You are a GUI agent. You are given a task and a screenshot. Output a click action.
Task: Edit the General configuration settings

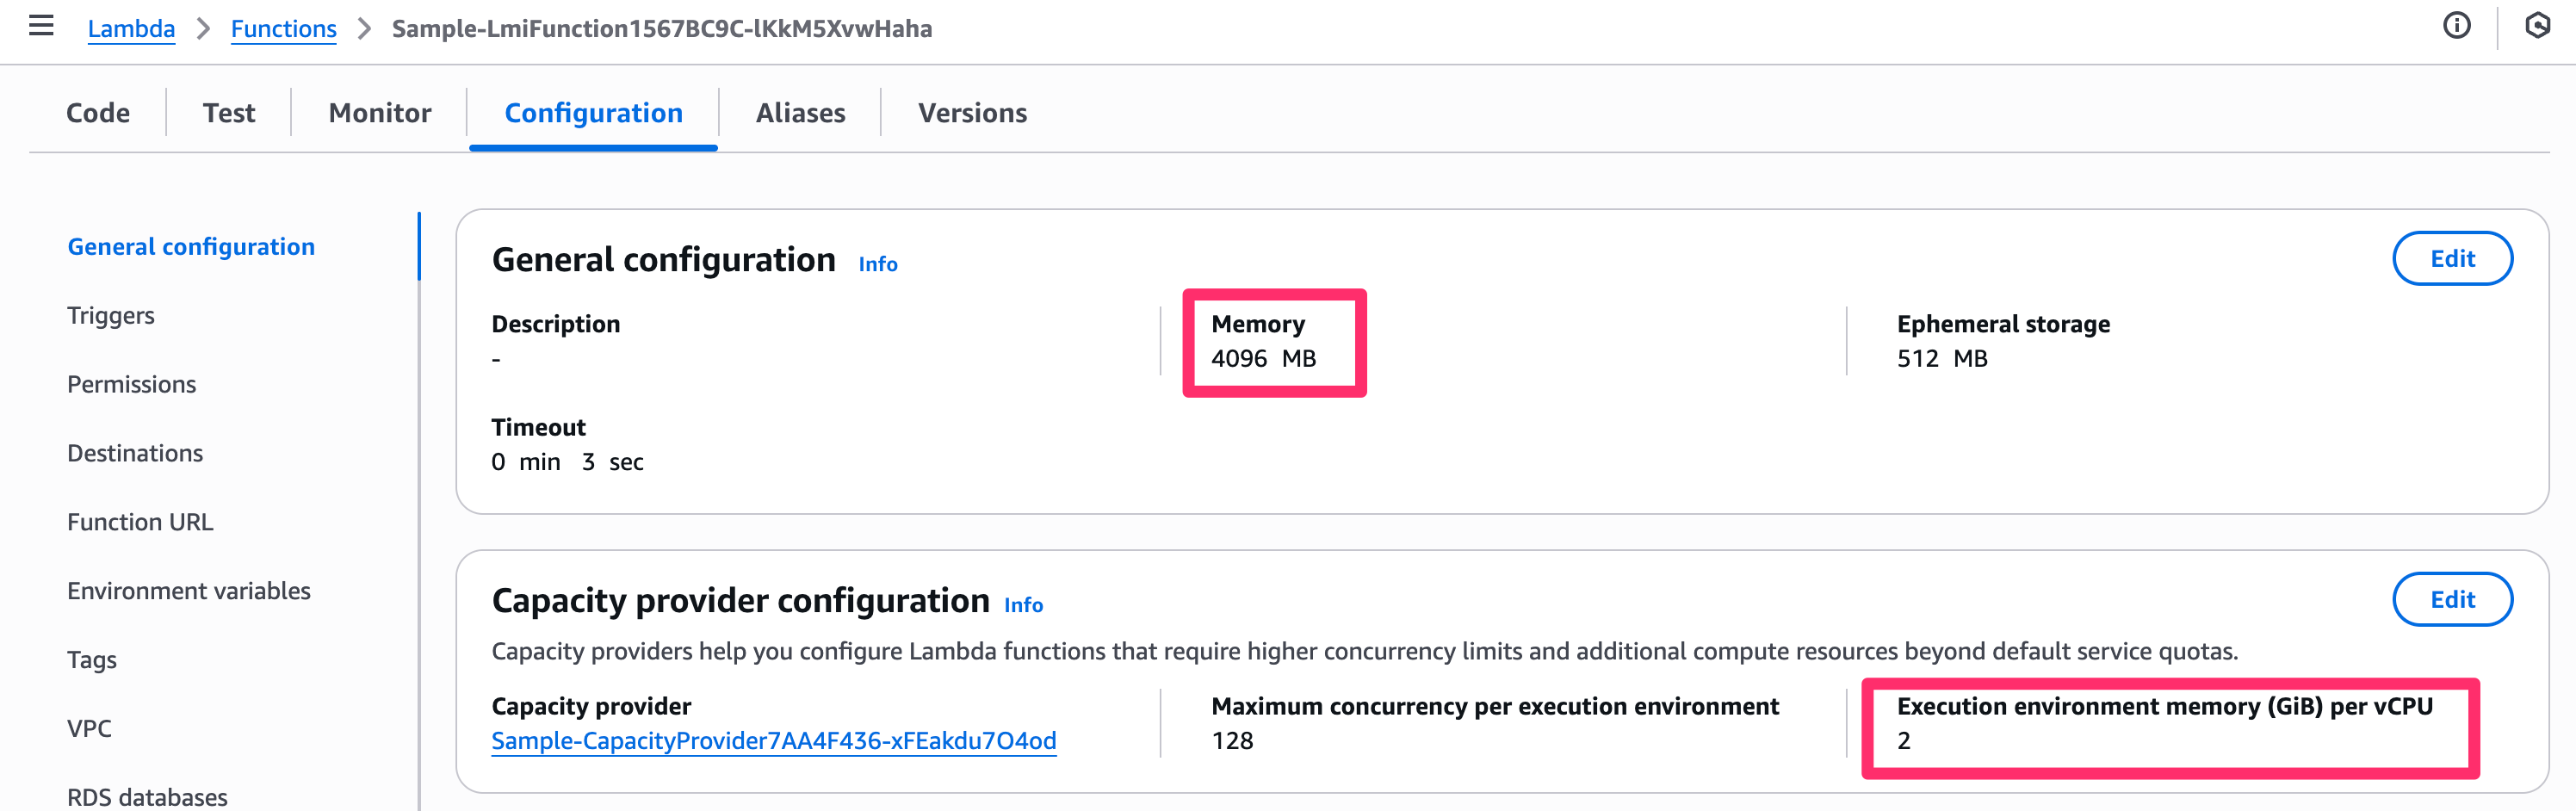click(x=2452, y=259)
